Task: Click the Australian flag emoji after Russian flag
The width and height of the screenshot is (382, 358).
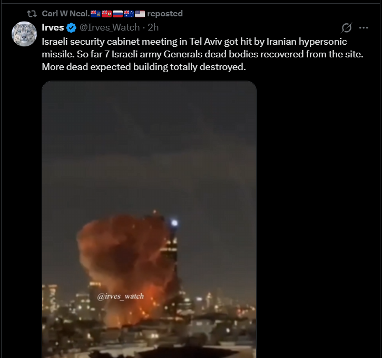Action: click(x=129, y=14)
